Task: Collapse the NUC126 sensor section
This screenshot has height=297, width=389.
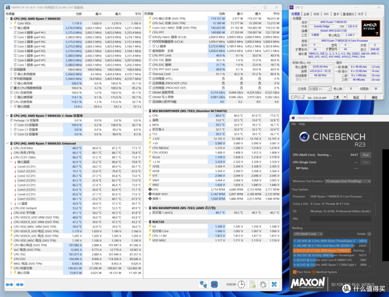Action: 146,222
